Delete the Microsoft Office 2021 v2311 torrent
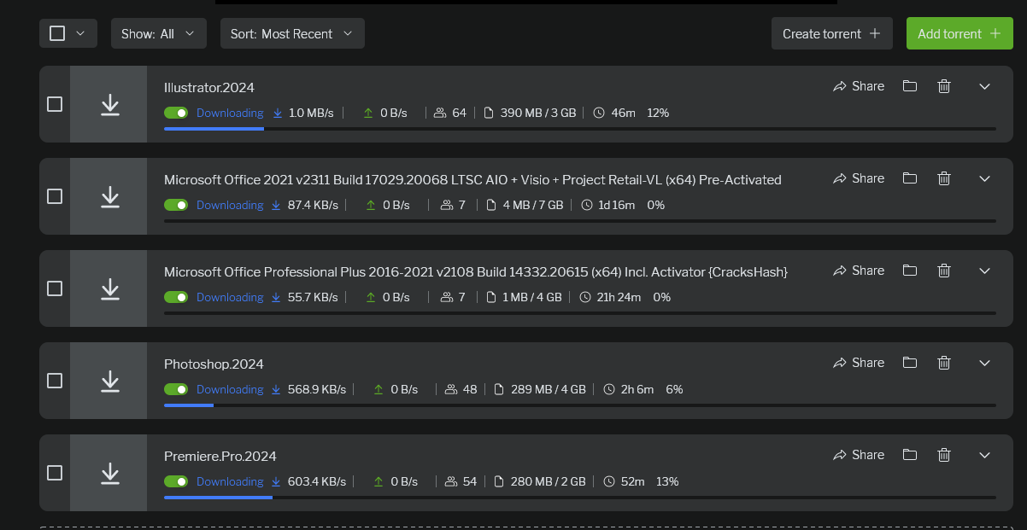The width and height of the screenshot is (1027, 530). click(944, 178)
